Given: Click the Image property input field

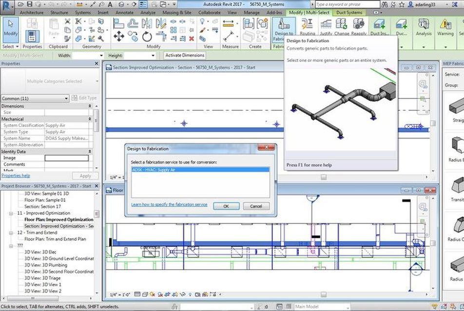Looking at the screenshot, I should coord(67,158).
